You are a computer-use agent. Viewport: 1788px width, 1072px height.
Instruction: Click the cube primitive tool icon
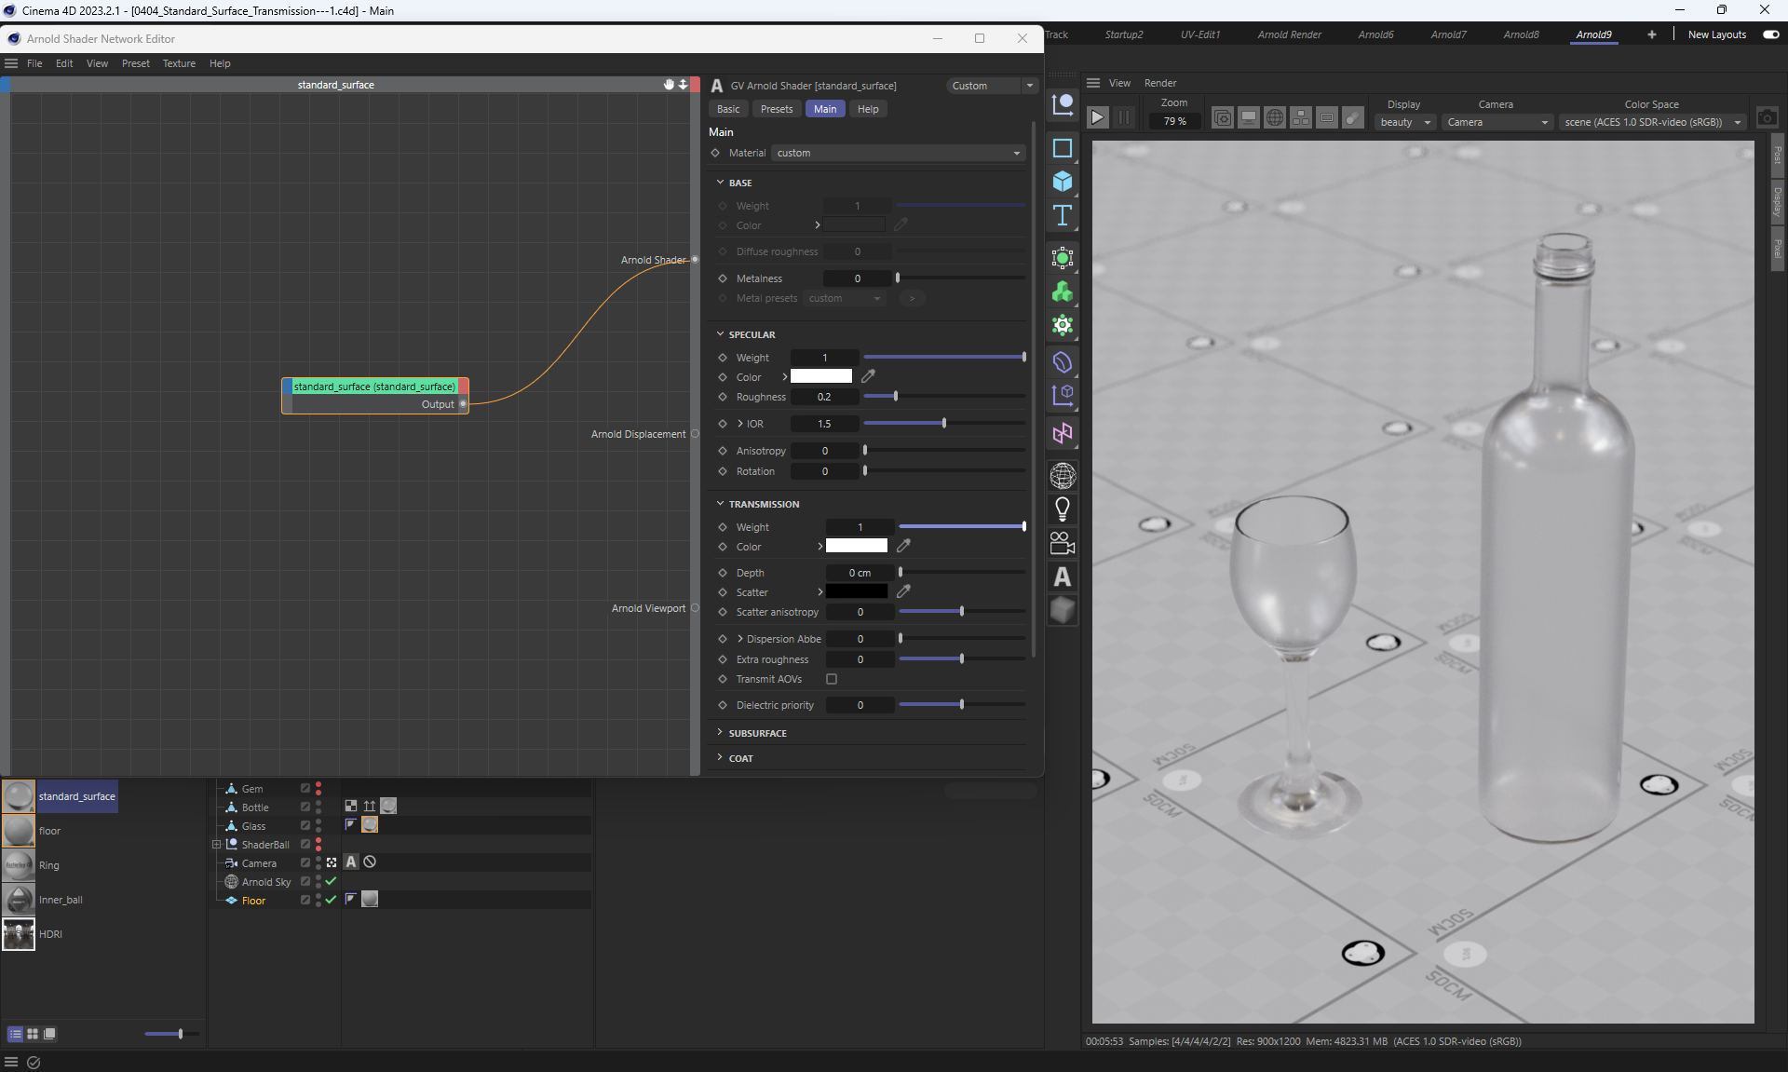[x=1063, y=182]
